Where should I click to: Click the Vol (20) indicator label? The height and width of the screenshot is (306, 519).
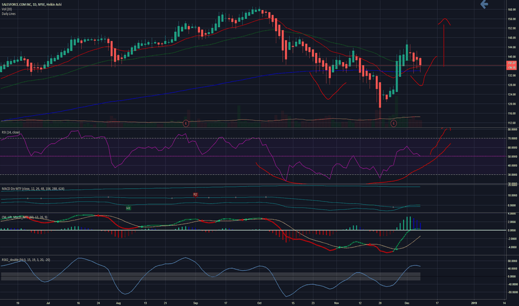(x=7, y=9)
